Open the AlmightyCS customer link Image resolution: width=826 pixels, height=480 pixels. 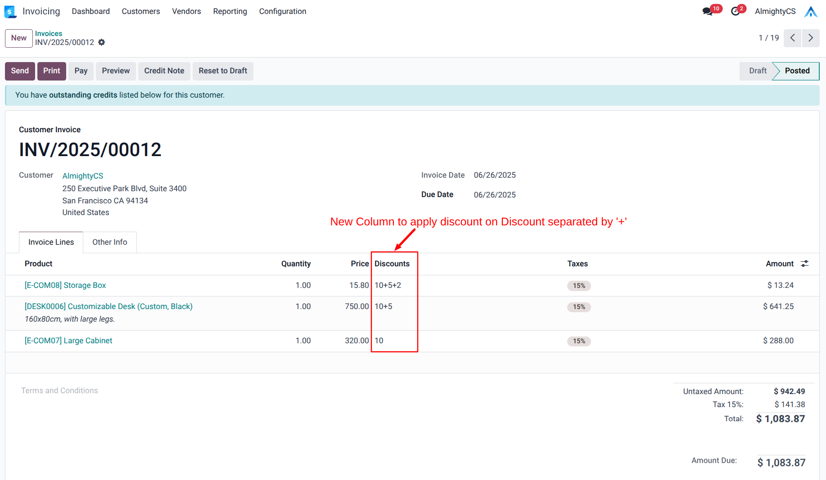tap(82, 176)
